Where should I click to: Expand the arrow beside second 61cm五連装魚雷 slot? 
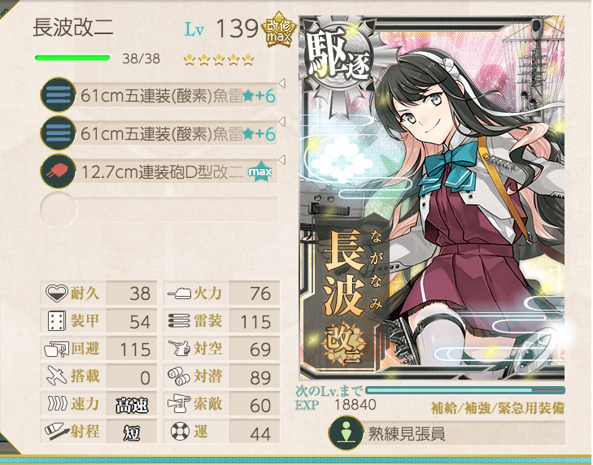[x=281, y=121]
